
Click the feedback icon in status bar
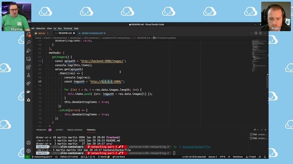(260, 157)
